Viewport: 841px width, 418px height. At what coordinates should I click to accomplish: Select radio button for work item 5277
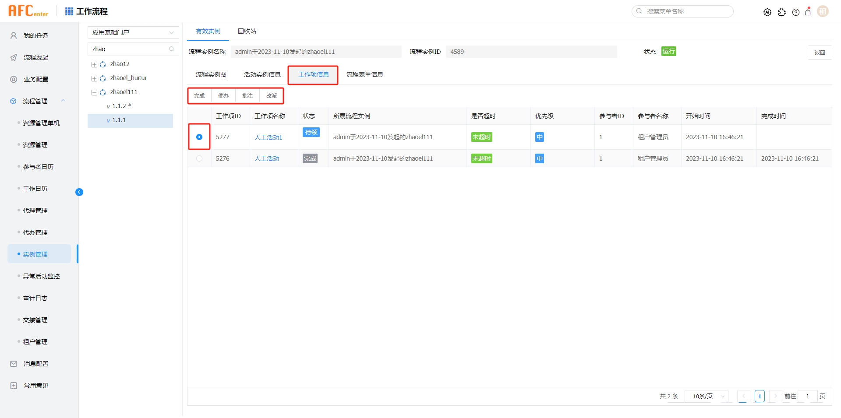(x=200, y=137)
